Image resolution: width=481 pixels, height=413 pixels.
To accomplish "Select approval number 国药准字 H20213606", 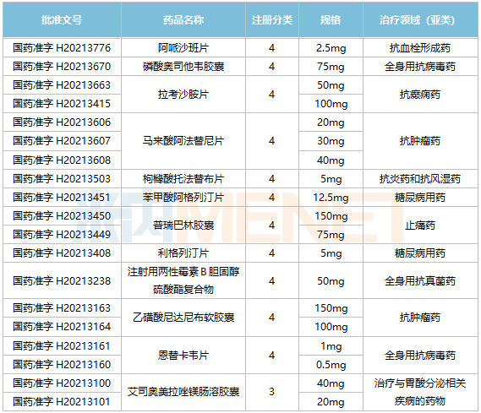I will [x=62, y=122].
